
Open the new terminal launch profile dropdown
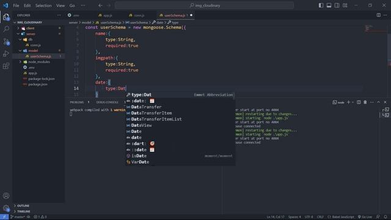pyautogui.click(x=353, y=102)
